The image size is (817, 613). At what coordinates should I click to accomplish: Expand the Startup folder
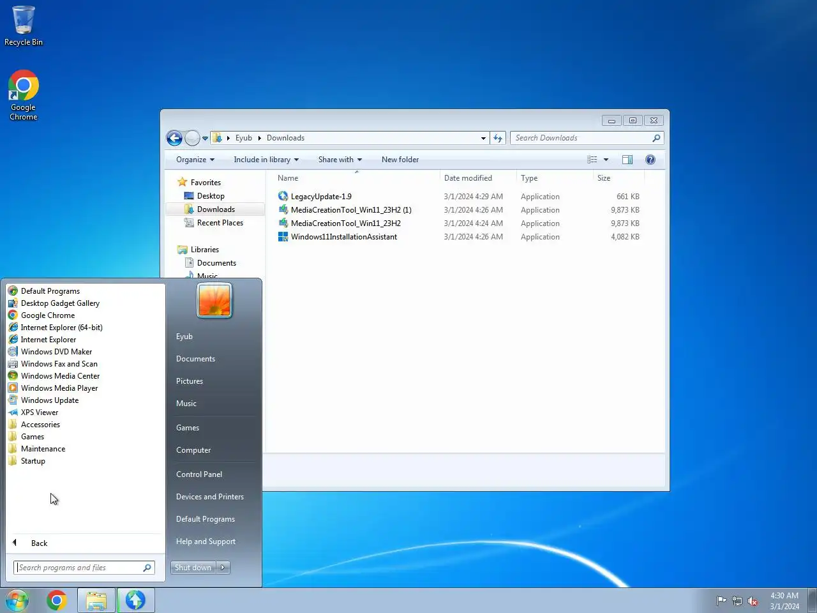point(33,461)
